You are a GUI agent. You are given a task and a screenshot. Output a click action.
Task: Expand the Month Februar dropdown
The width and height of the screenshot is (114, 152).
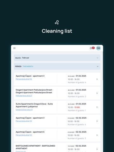coord(57,58)
